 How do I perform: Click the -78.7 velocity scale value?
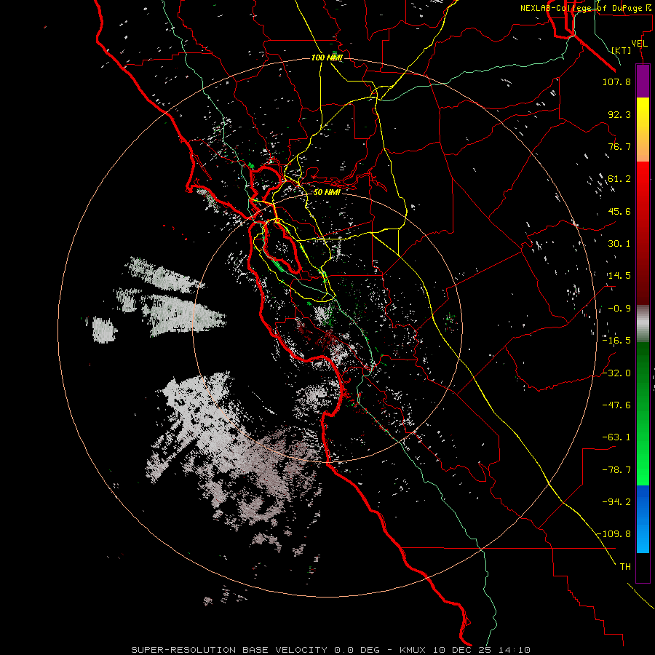coord(616,470)
